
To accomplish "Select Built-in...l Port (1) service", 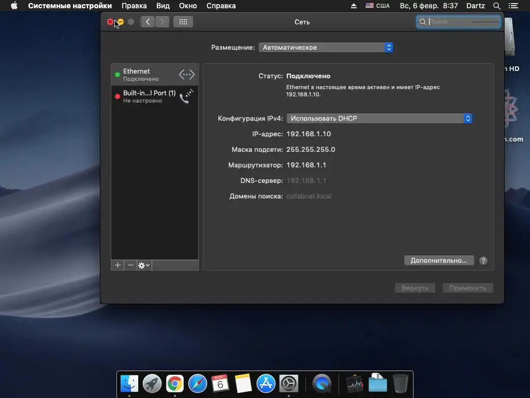I will click(155, 96).
